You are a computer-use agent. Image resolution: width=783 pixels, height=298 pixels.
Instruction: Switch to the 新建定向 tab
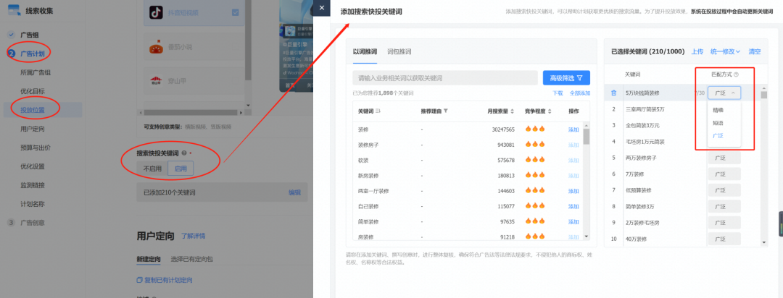pyautogui.click(x=149, y=259)
